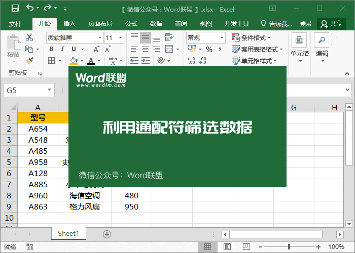Image resolution: width=355 pixels, height=253 pixels.
Task: Click Decrease Decimal icon
Action: click(x=203, y=61)
